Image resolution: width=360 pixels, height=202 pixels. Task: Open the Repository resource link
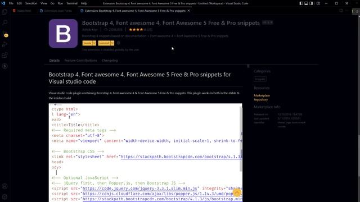pyautogui.click(x=261, y=100)
